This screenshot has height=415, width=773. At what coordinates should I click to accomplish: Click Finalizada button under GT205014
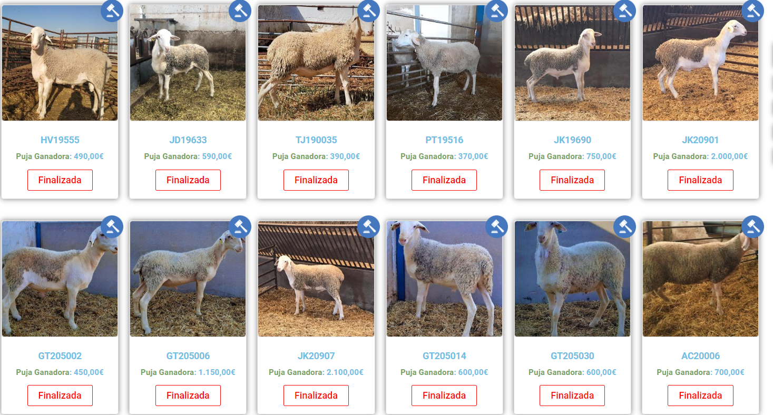pyautogui.click(x=444, y=396)
